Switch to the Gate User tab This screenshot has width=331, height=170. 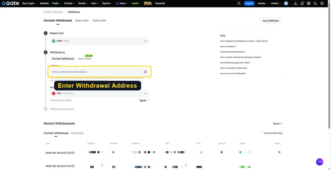[82, 20]
